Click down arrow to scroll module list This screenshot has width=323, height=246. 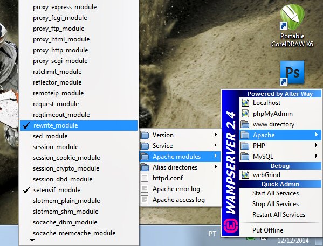[32, 240]
